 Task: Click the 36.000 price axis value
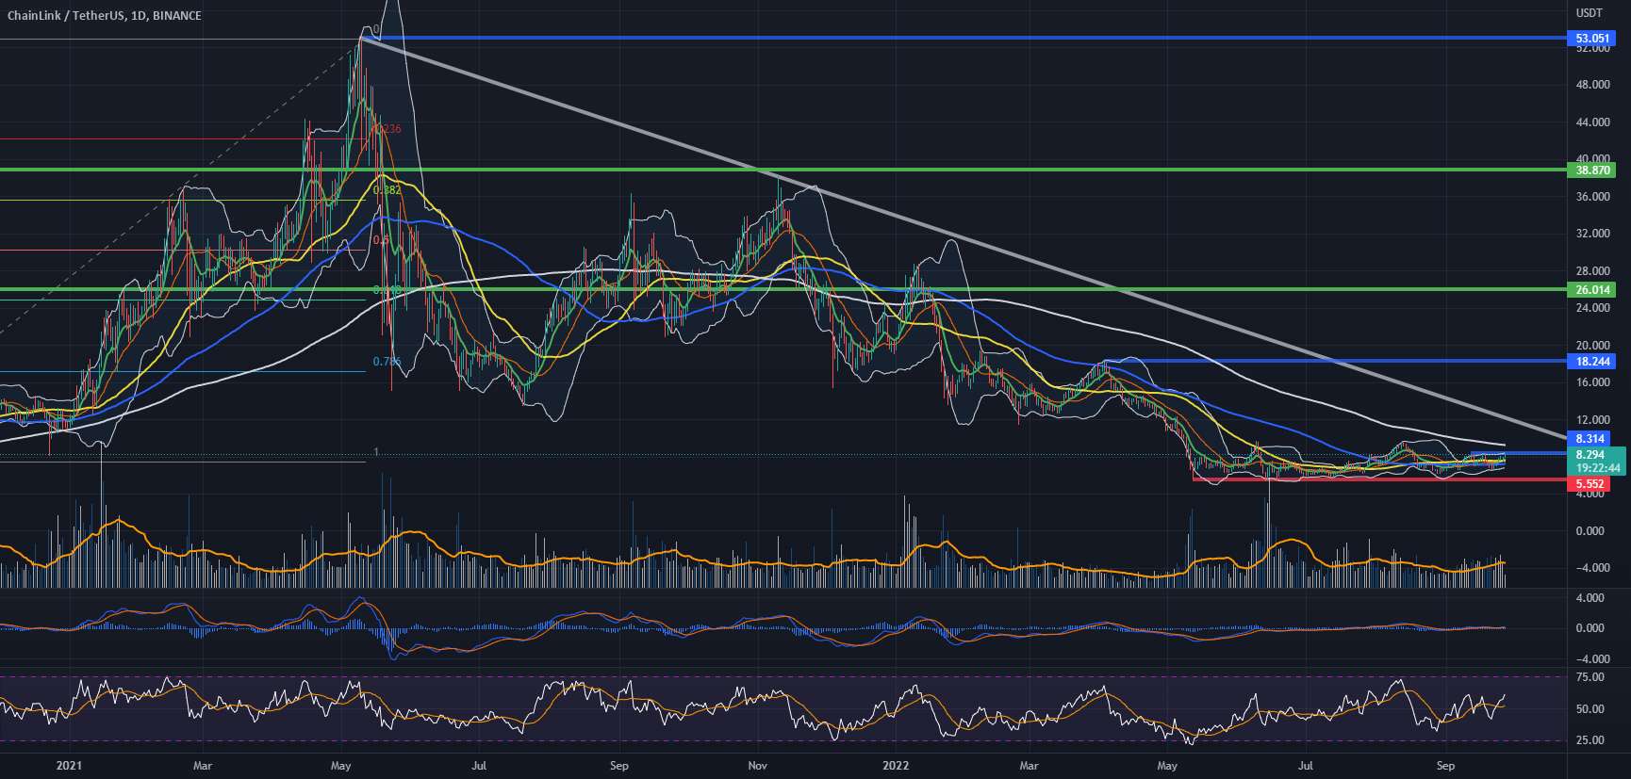coord(1592,197)
